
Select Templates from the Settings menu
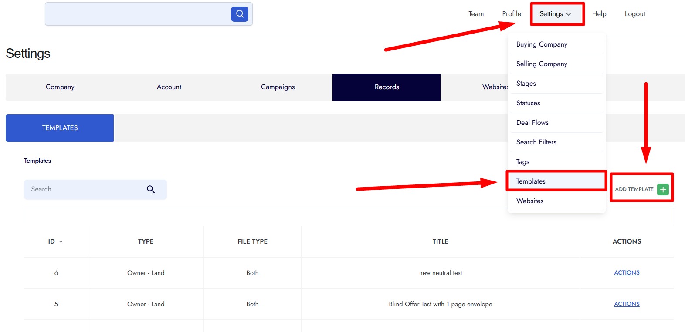[x=531, y=181]
